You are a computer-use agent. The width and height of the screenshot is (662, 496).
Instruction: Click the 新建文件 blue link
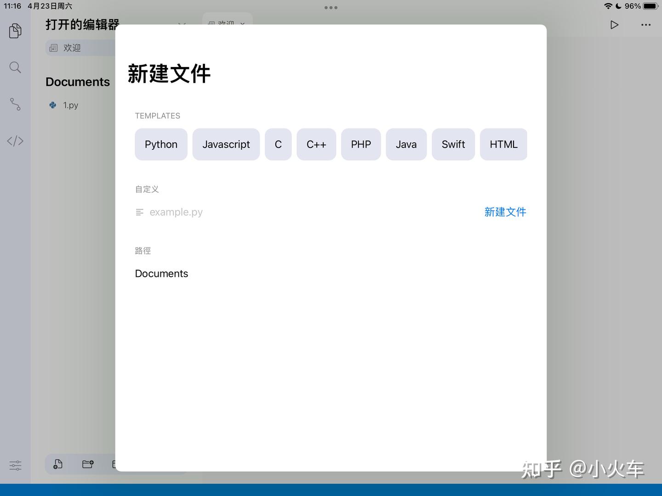tap(505, 212)
